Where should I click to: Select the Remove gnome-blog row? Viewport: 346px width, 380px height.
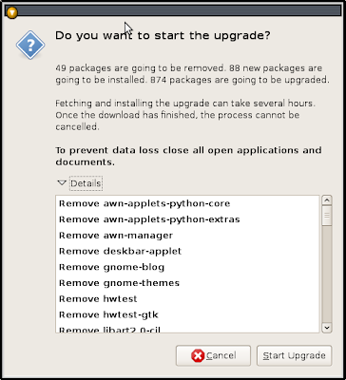point(187,267)
